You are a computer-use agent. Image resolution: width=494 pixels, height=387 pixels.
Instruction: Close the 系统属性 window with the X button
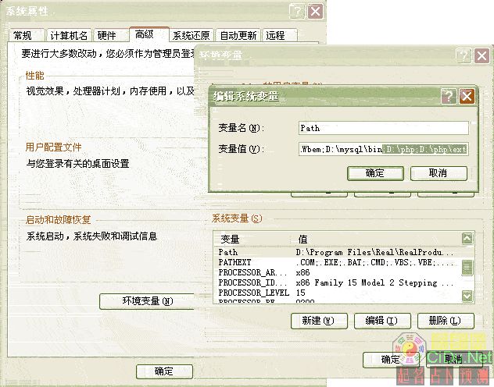point(315,11)
